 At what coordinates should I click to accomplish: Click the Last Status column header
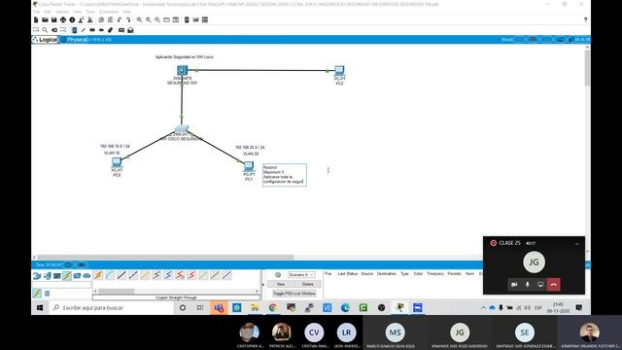click(x=348, y=274)
